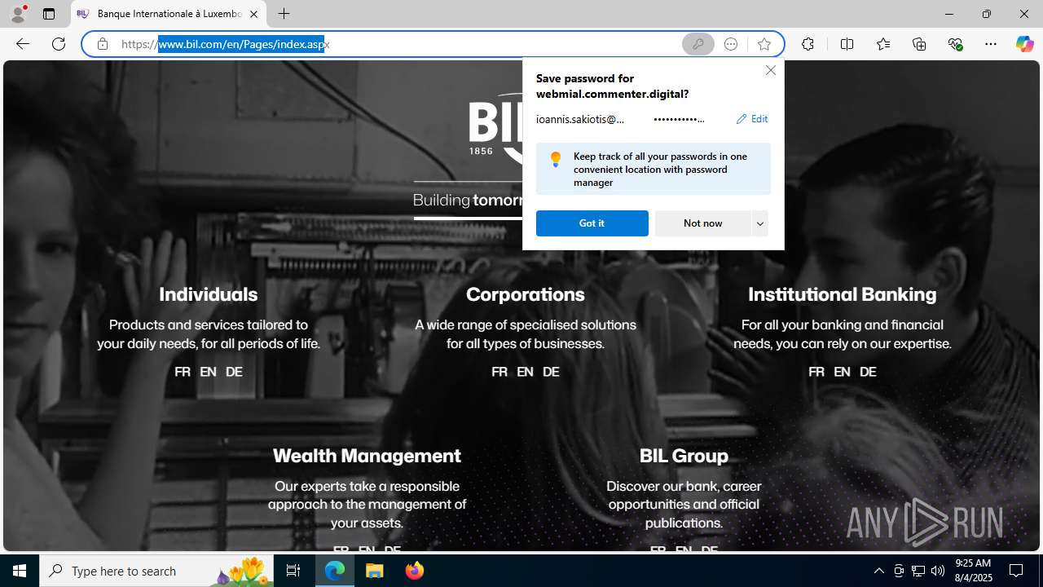Open Institutional Banking in FR

click(816, 372)
